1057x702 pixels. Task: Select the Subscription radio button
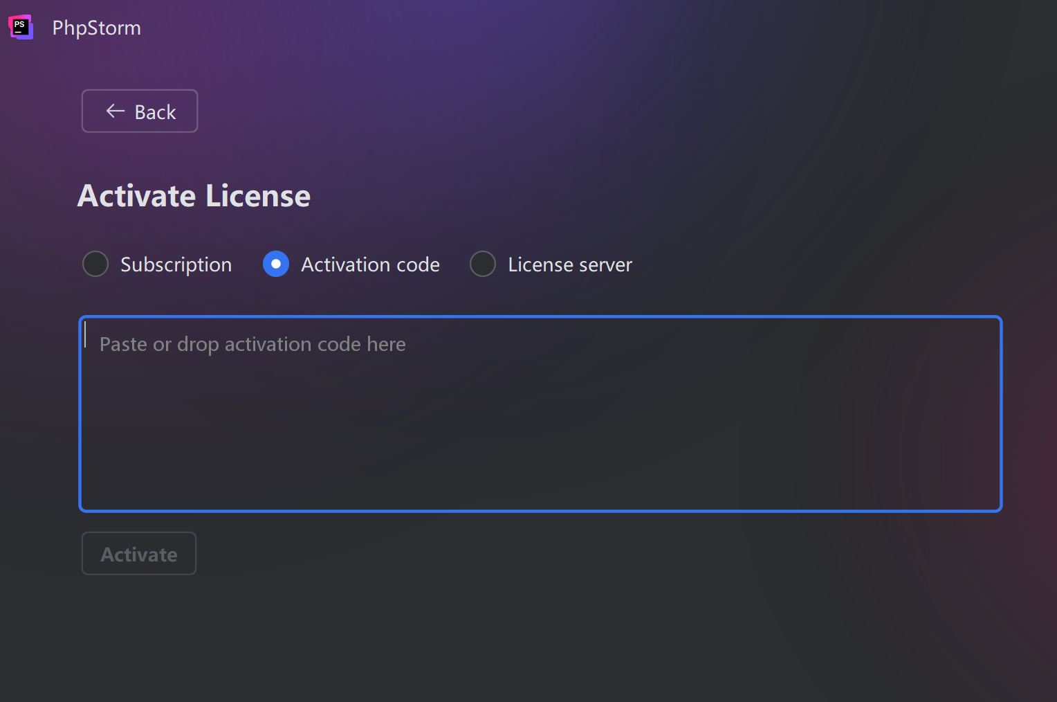(x=95, y=264)
